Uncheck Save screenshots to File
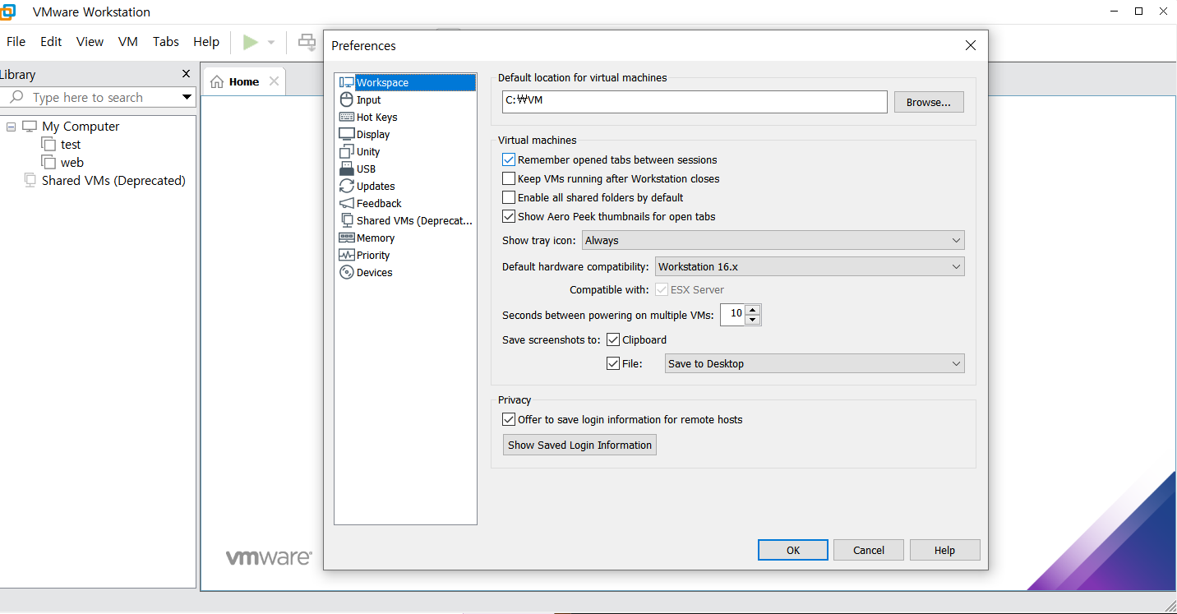 pyautogui.click(x=613, y=363)
